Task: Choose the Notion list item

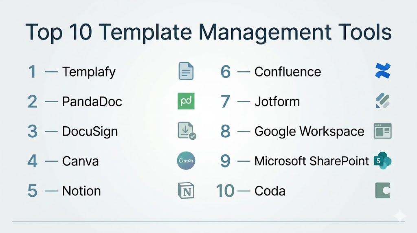Action: tap(81, 191)
